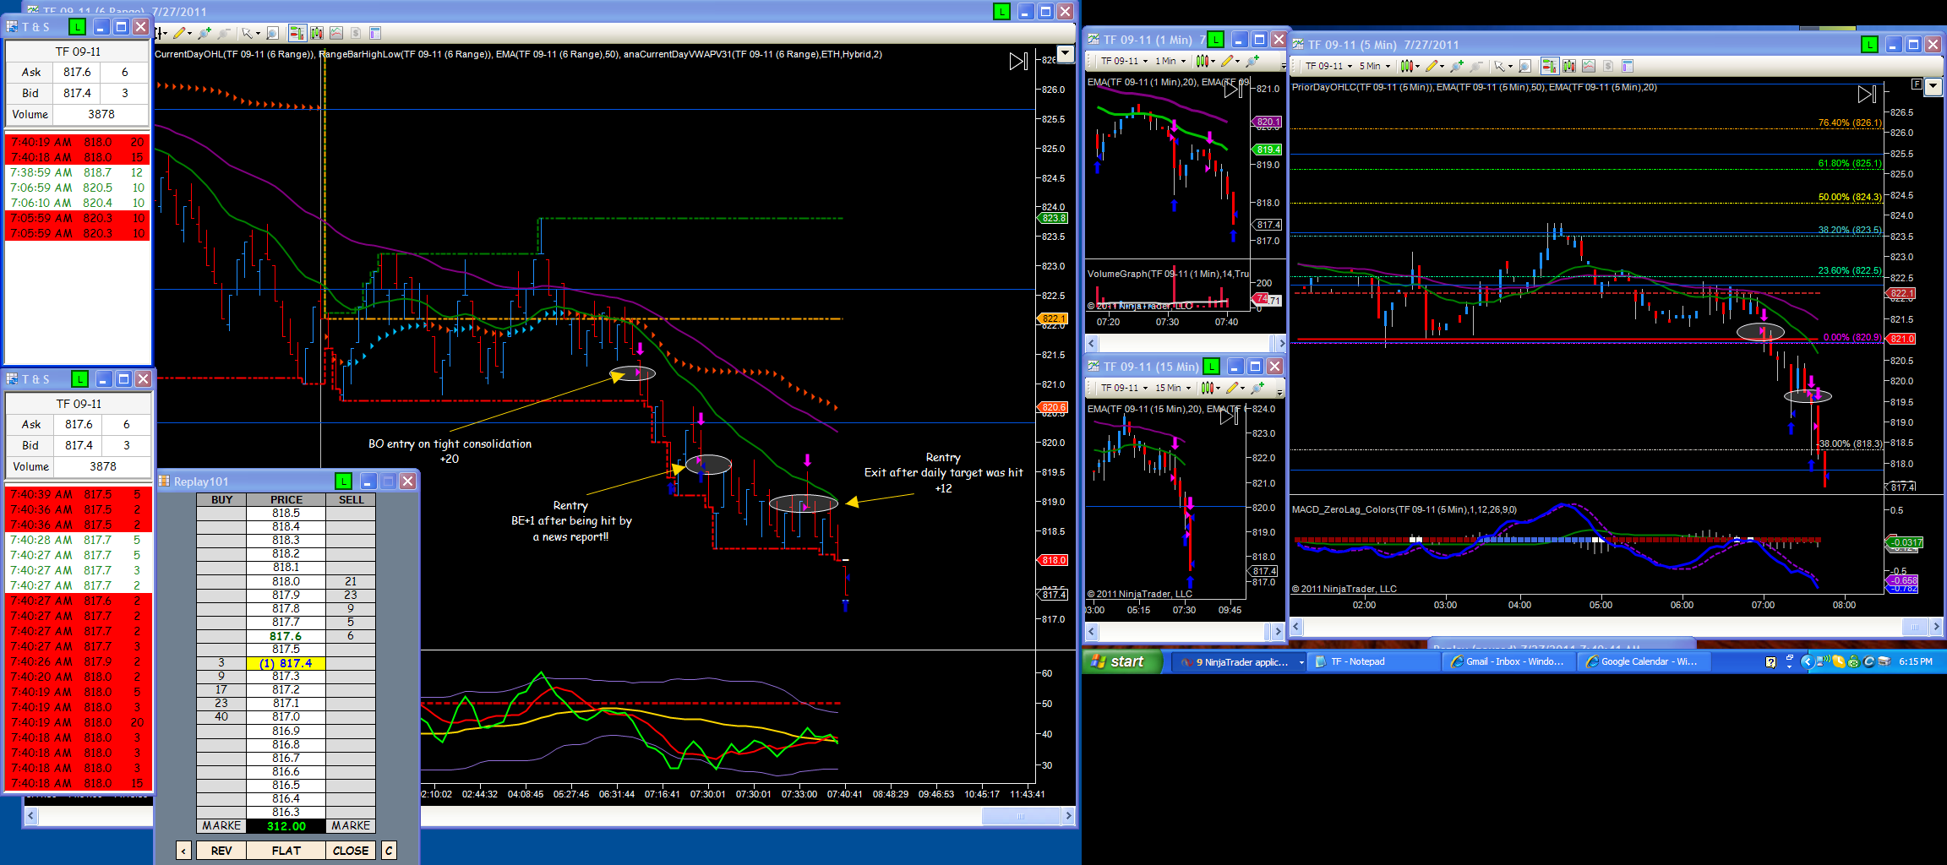1947x865 pixels.
Task: Open the candlestick chart style dropdown in the 1 Min chart
Action: (x=1206, y=61)
